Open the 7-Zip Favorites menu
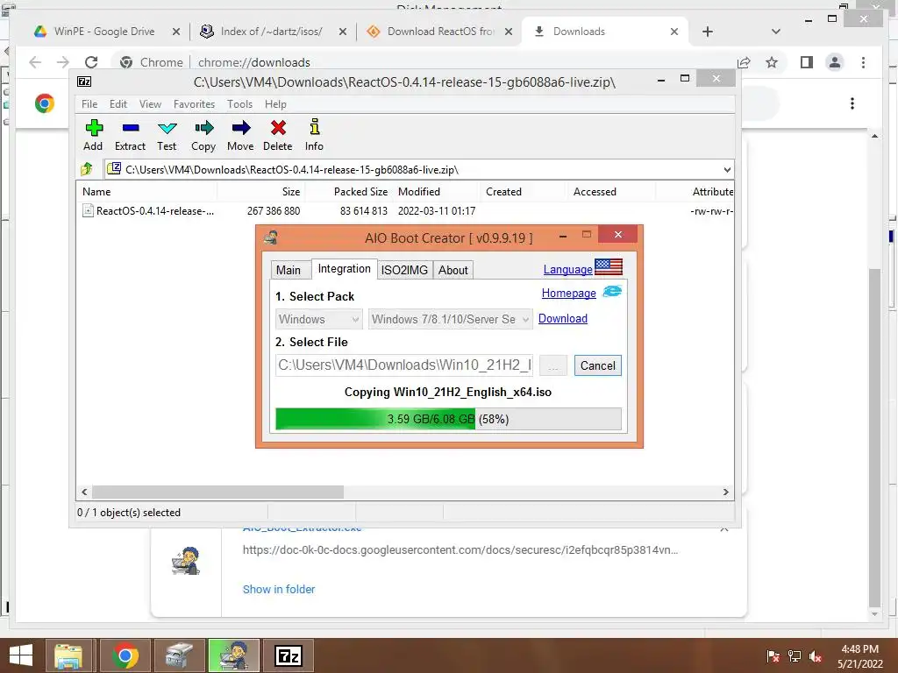Image resolution: width=898 pixels, height=673 pixels. [x=194, y=104]
